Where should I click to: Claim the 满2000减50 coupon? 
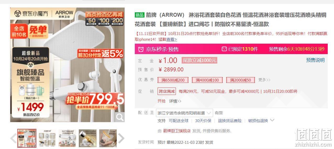point(241,80)
